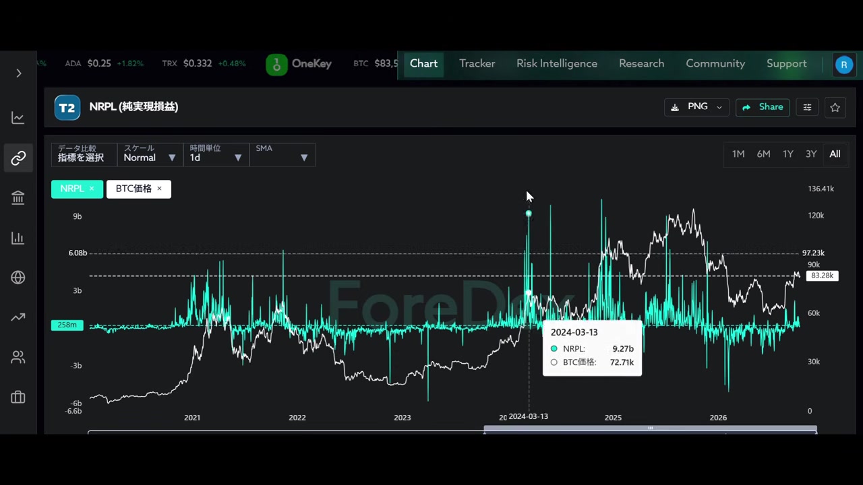Click the 83.28k BTC price label
Image resolution: width=863 pixels, height=485 pixels.
click(x=822, y=276)
